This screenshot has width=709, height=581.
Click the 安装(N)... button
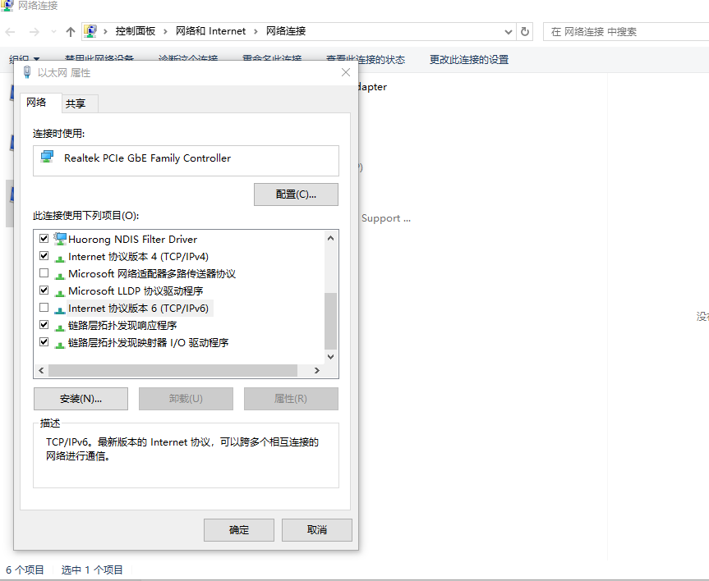[x=81, y=399]
